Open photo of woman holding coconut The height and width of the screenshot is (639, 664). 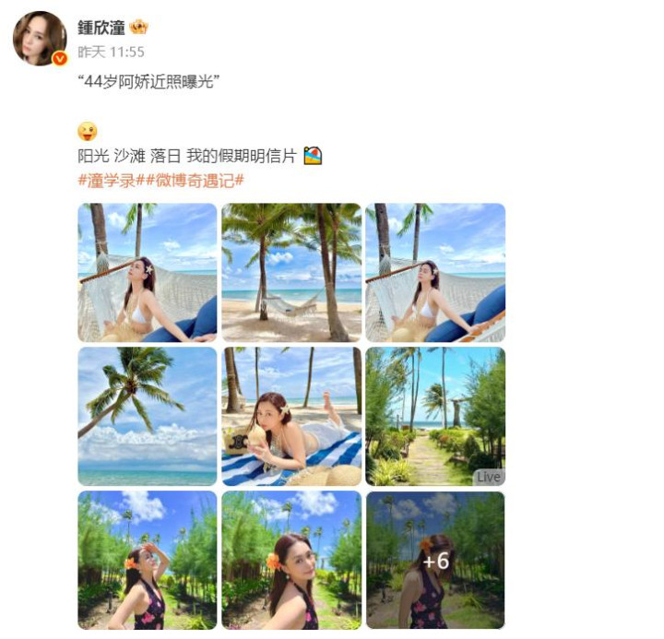pyautogui.click(x=291, y=417)
